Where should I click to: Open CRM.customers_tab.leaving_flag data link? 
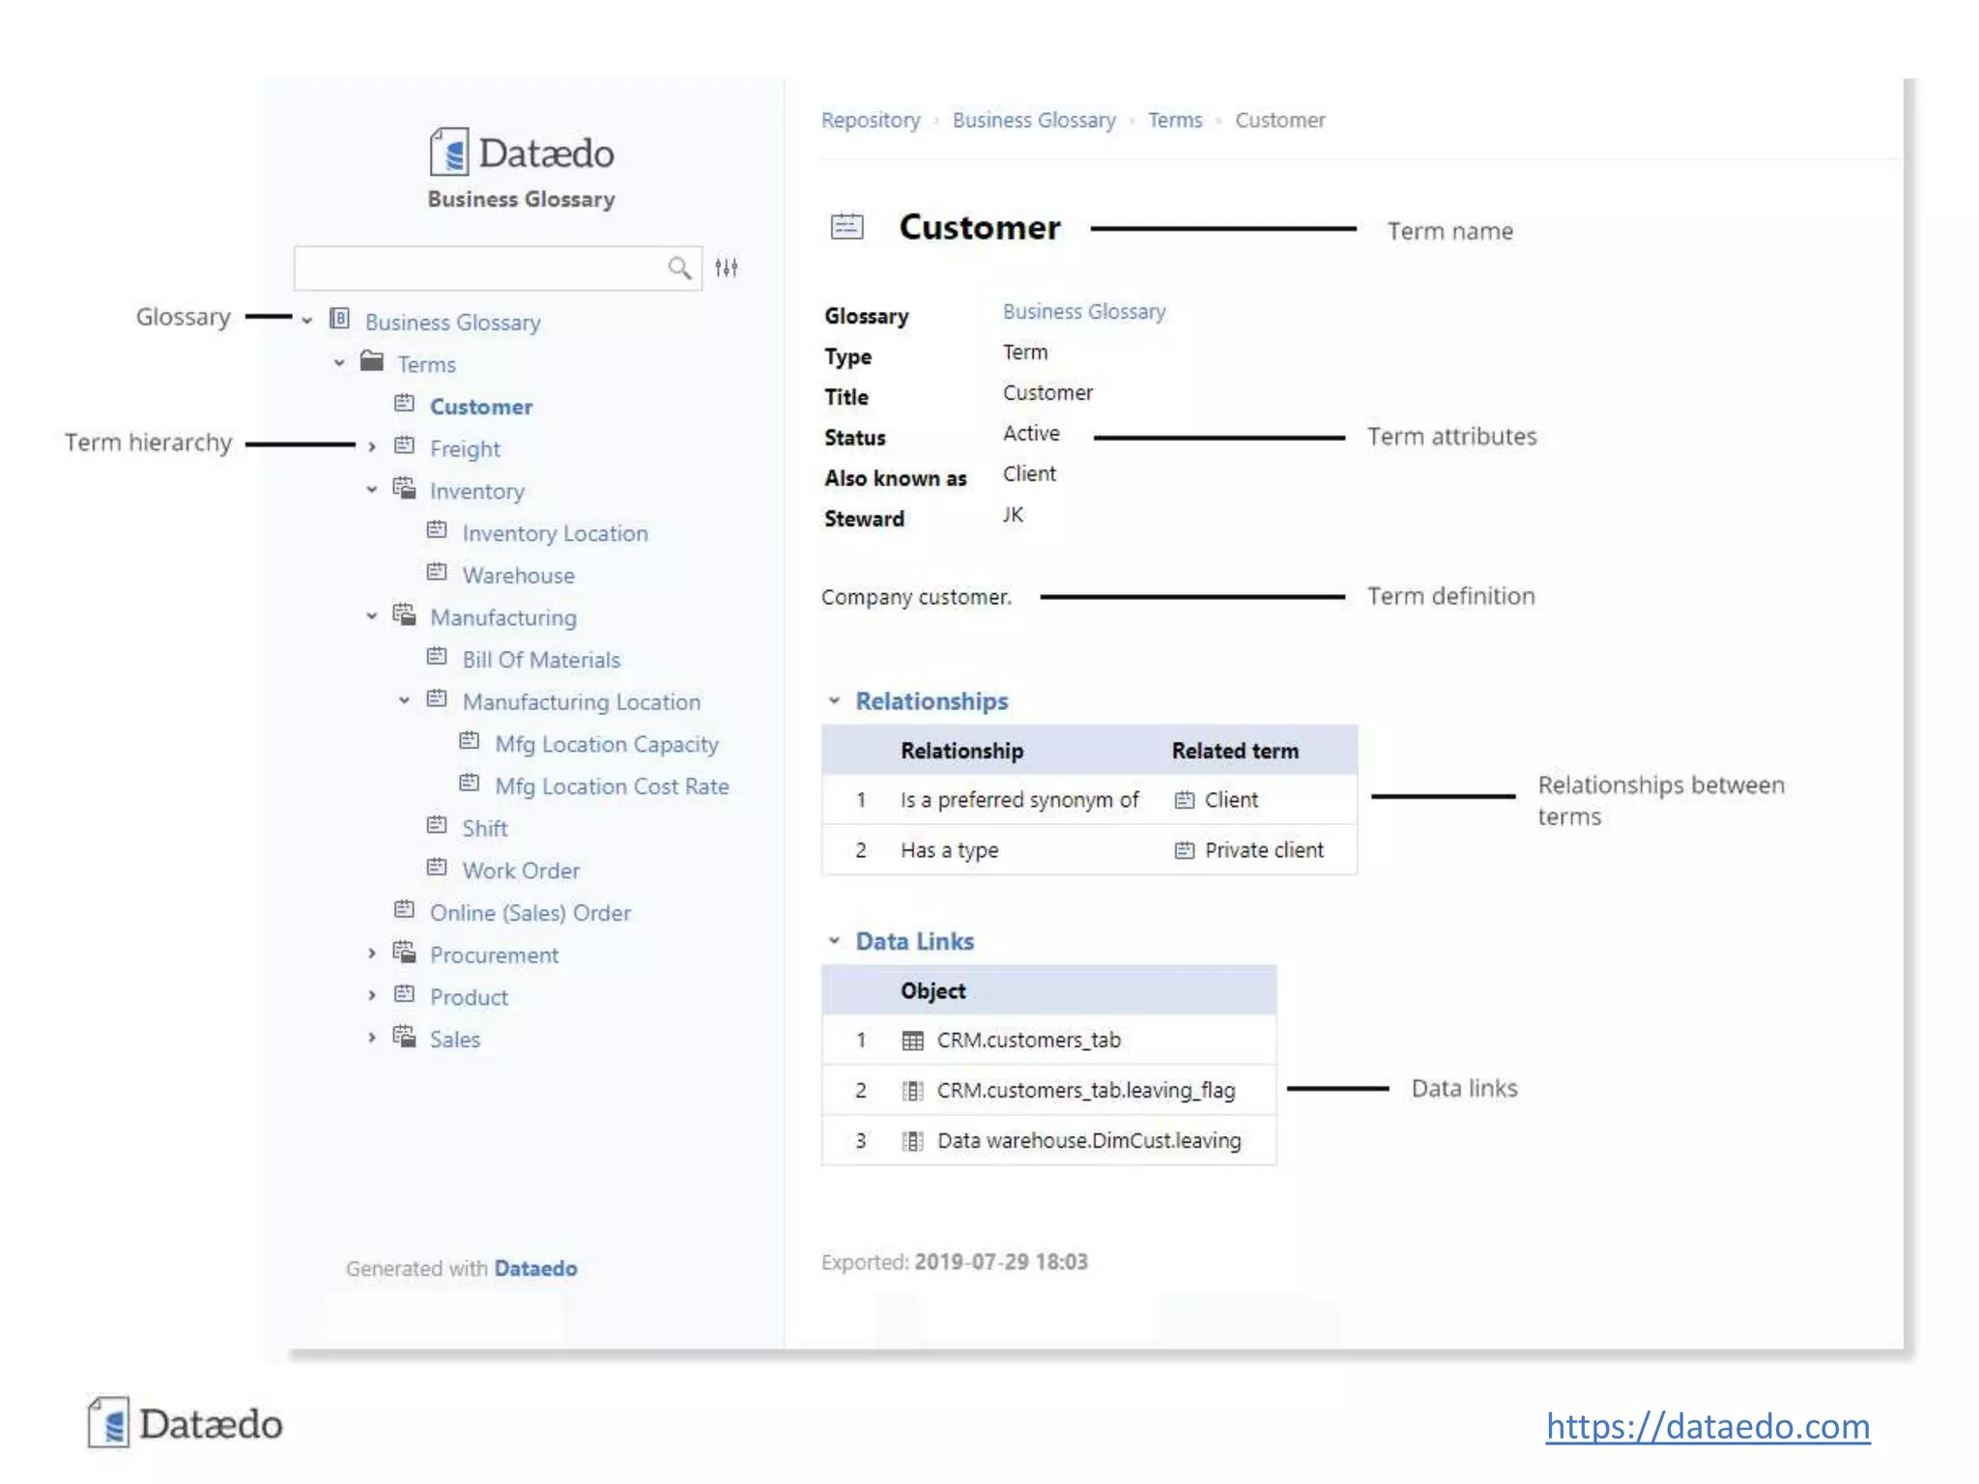[1086, 1091]
